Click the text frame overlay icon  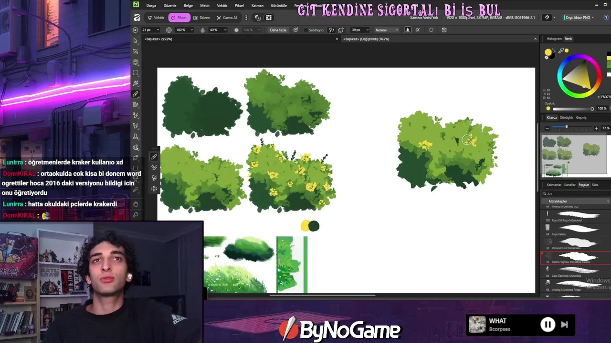point(258,18)
